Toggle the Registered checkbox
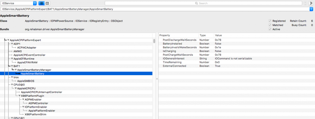 tap(270, 21)
